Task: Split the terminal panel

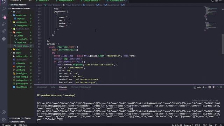Action: 210,87
